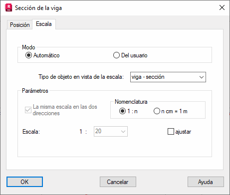Select the Escala tab
Image resolution: width=230 pixels, height=195 pixels.
tap(44, 24)
